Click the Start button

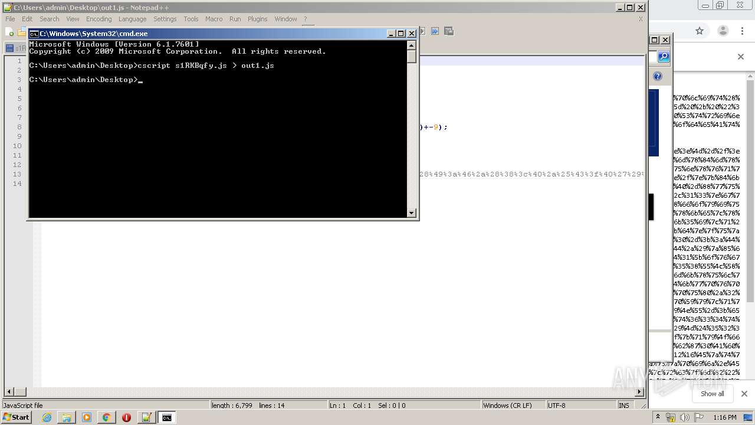click(x=17, y=417)
